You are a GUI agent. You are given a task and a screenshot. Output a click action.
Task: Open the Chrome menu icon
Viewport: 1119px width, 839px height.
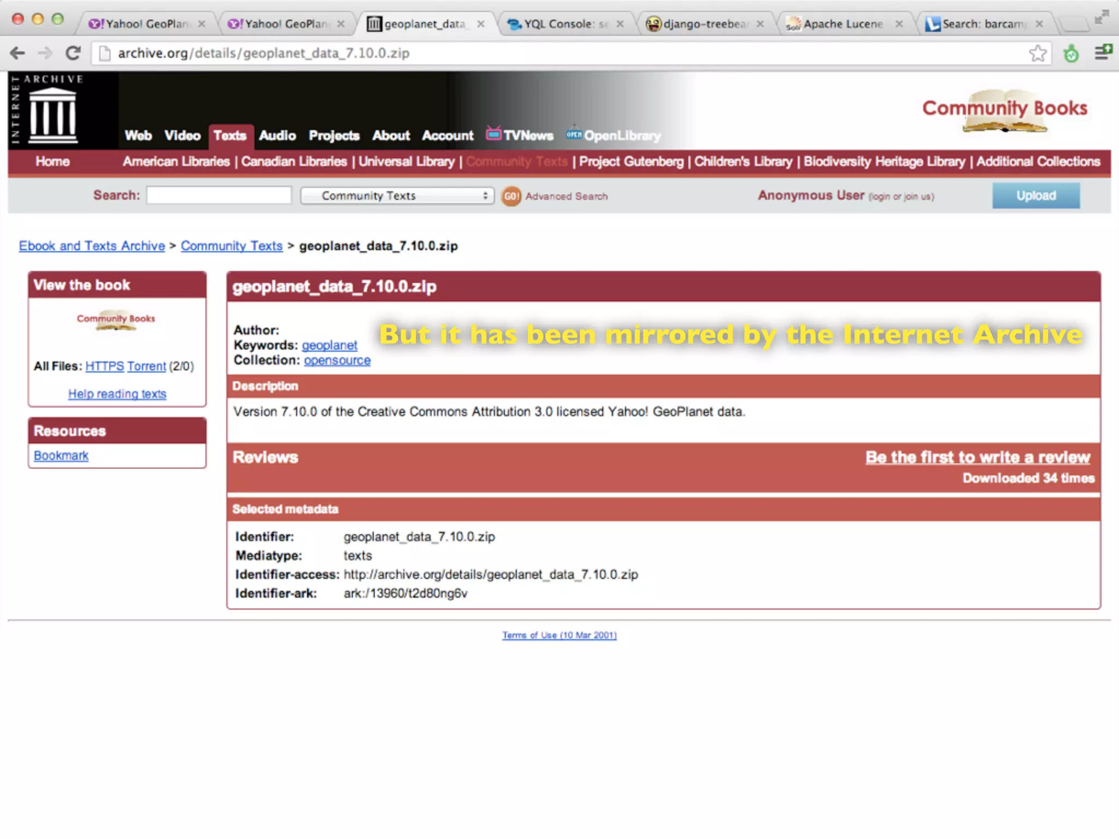[x=1103, y=52]
